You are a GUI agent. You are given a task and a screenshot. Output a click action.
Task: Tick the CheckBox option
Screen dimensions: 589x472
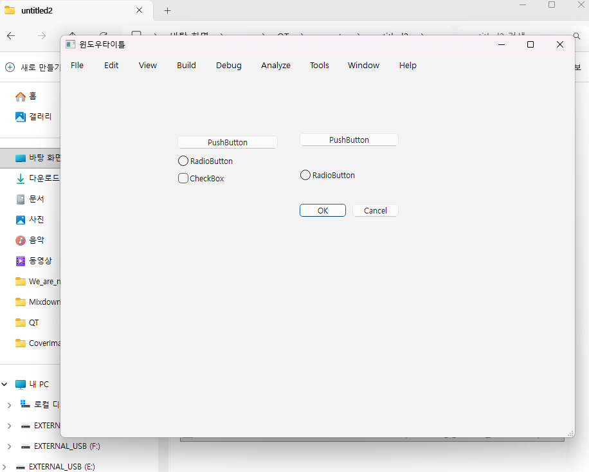(x=183, y=178)
